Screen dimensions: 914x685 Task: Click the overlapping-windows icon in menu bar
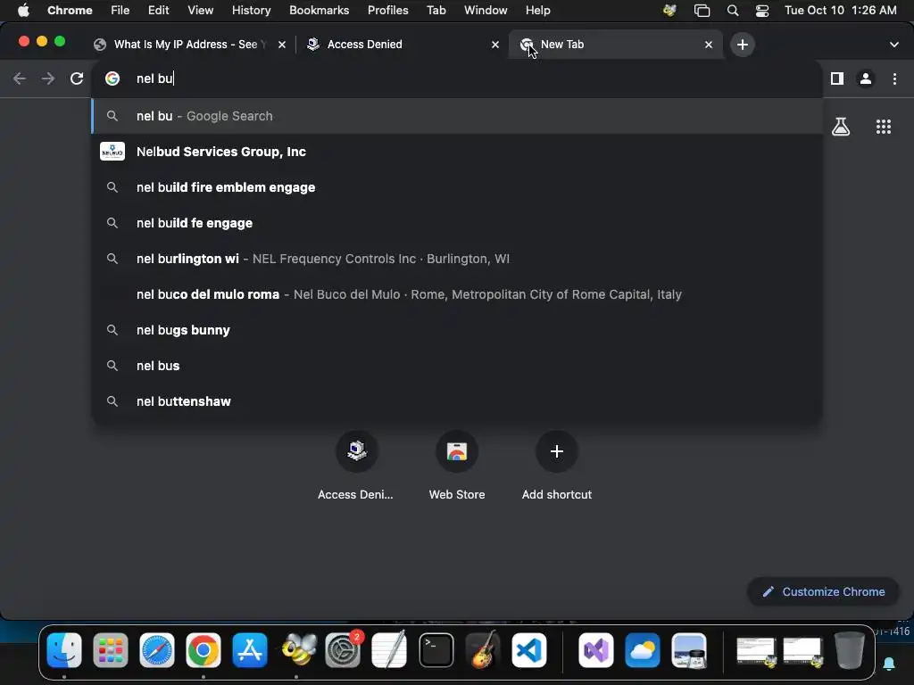tap(702, 11)
